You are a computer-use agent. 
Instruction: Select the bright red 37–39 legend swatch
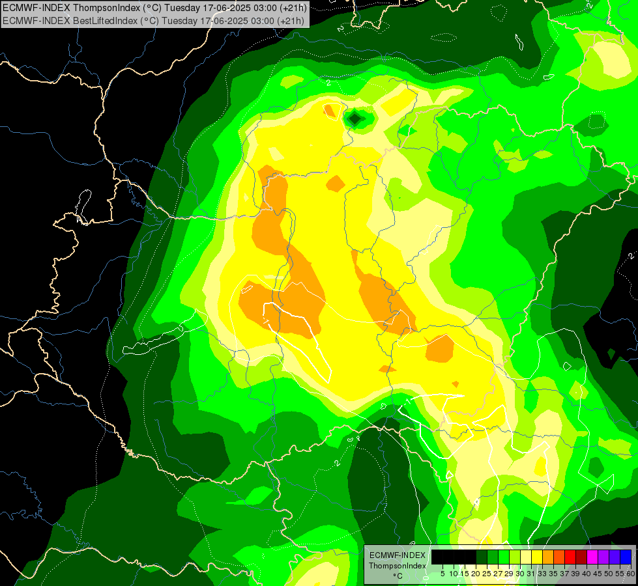click(x=570, y=557)
